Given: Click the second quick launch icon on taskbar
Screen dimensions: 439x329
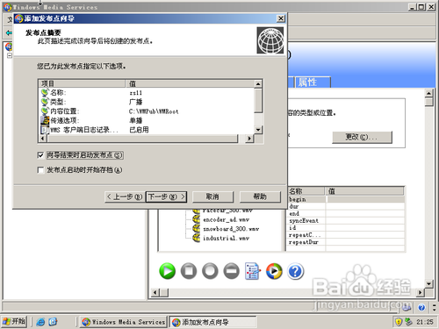Looking at the screenshot, I should [53, 322].
